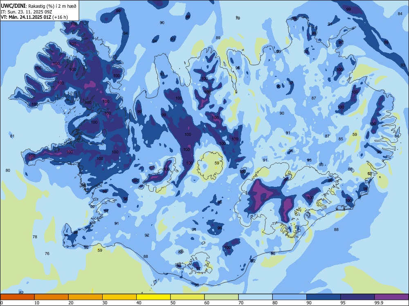
Task: Select the humidity value '86' on the map
Action: [x=350, y=169]
